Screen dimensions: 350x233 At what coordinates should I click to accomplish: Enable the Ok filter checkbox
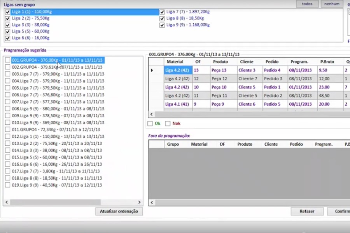[150, 123]
